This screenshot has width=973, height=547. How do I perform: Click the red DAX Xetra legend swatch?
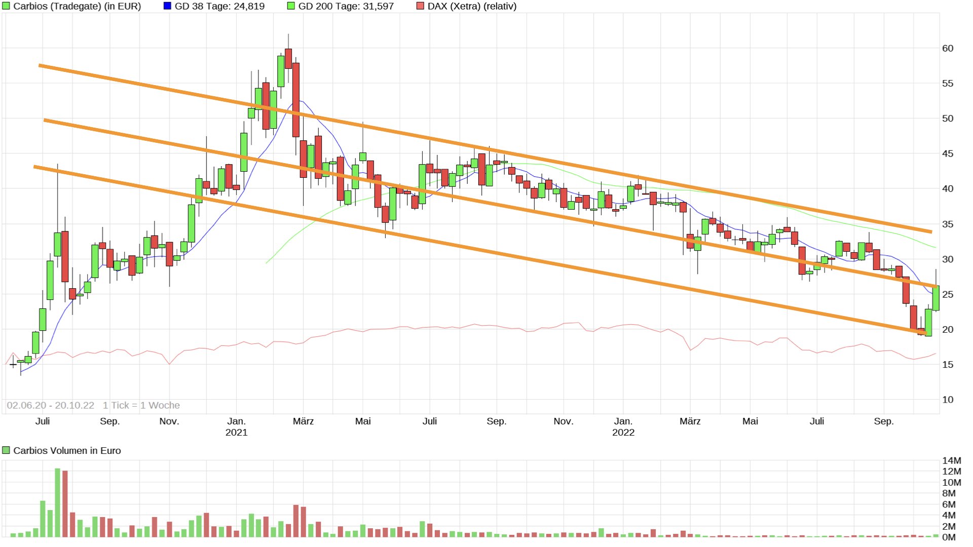tap(420, 6)
